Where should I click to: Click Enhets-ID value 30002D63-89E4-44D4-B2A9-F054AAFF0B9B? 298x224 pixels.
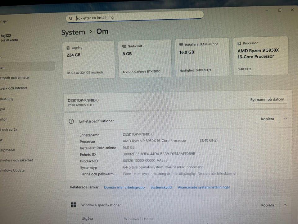pos(159,154)
